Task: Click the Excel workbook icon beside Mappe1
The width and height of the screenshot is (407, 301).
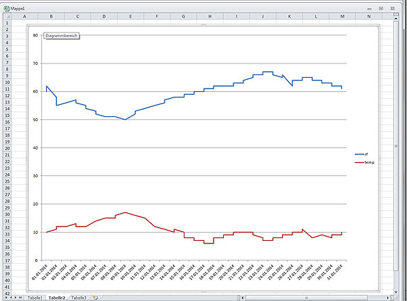Action: [x=5, y=7]
